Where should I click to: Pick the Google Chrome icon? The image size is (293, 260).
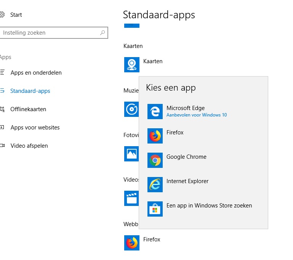click(x=155, y=160)
